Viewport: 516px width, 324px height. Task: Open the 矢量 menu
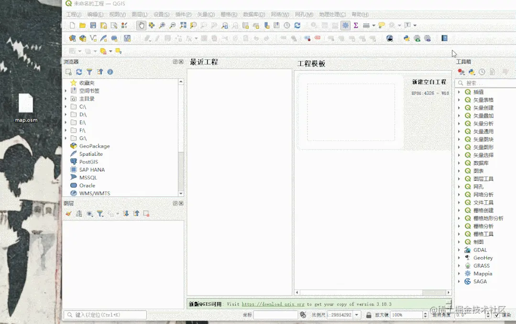pyautogui.click(x=206, y=14)
